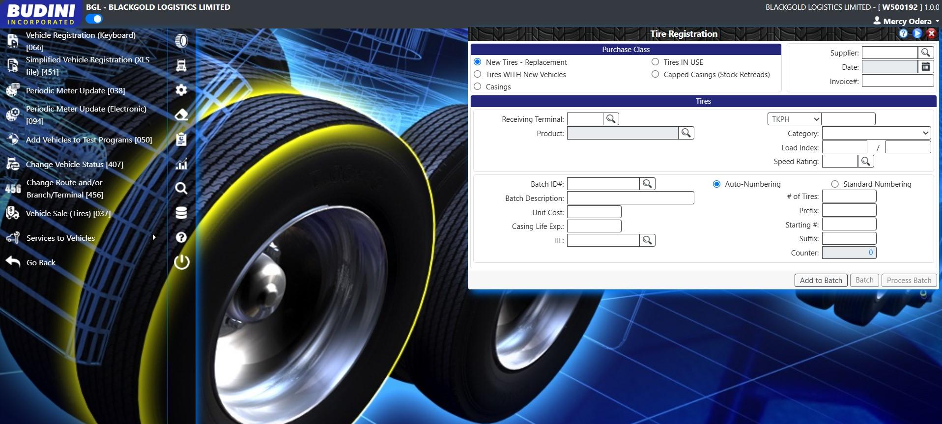Click the tire icon in sidebar strip
942x424 pixels.
[x=181, y=41]
